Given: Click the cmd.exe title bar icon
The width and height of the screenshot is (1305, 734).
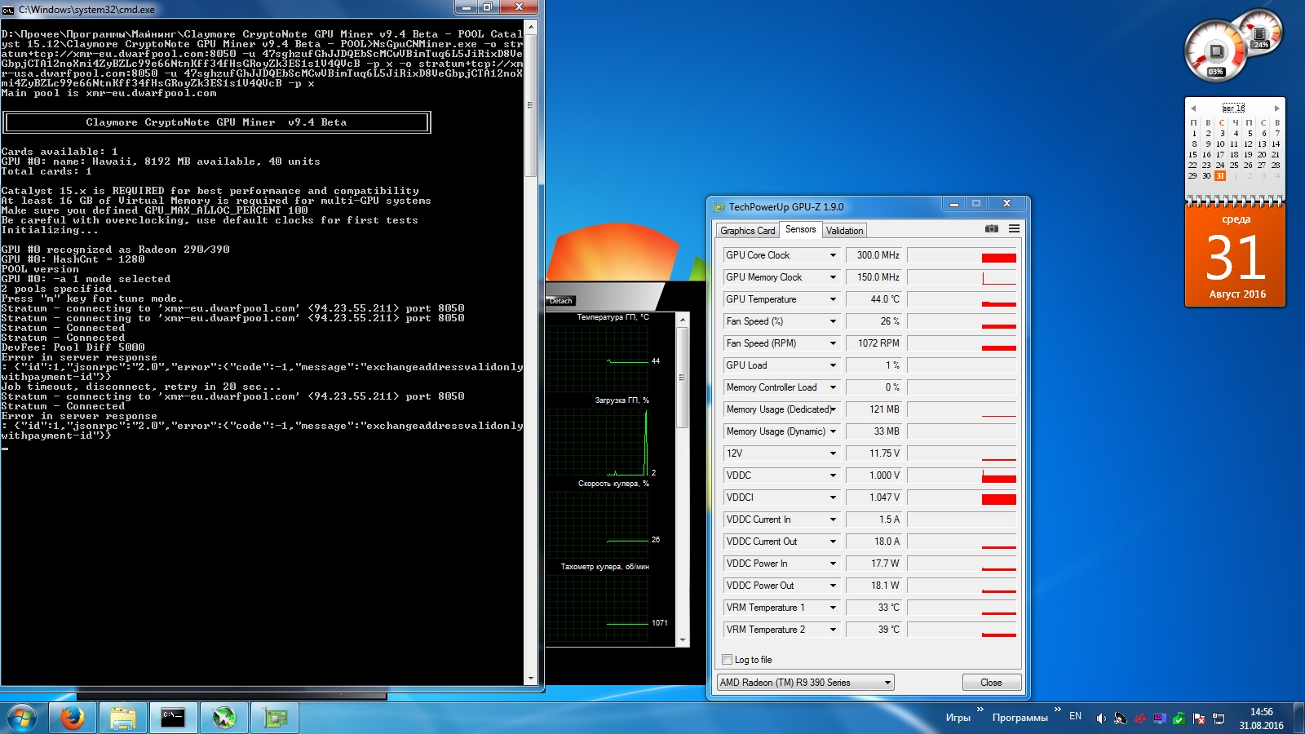Looking at the screenshot, I should click(8, 10).
